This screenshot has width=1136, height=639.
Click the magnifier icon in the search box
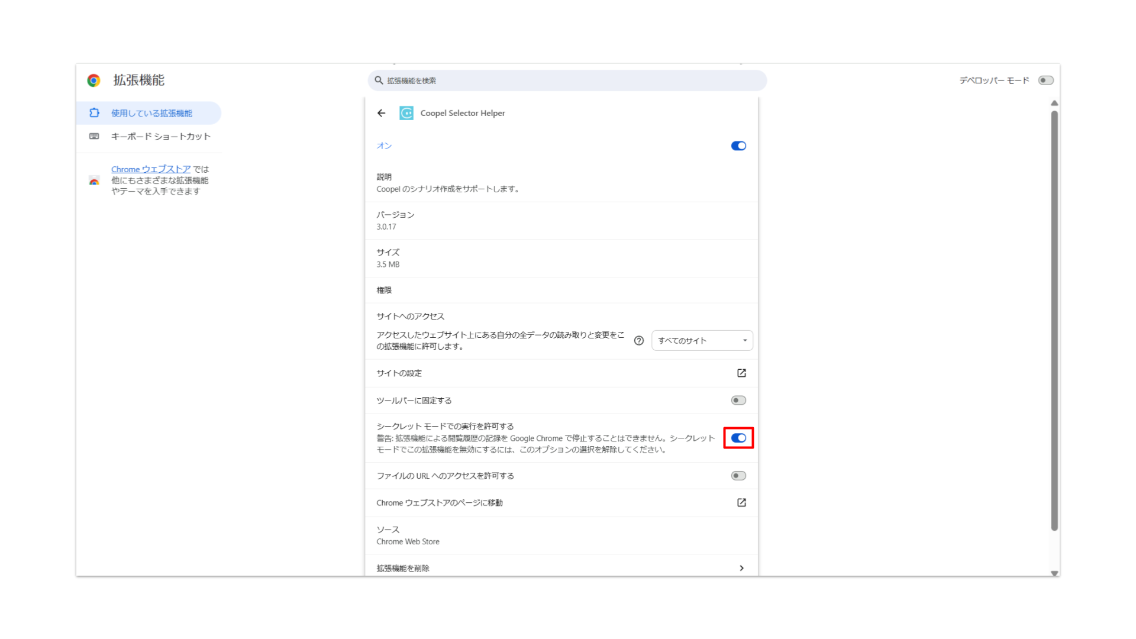click(x=379, y=80)
